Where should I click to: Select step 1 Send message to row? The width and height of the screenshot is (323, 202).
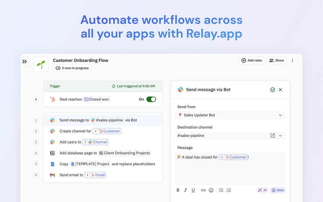pos(103,120)
